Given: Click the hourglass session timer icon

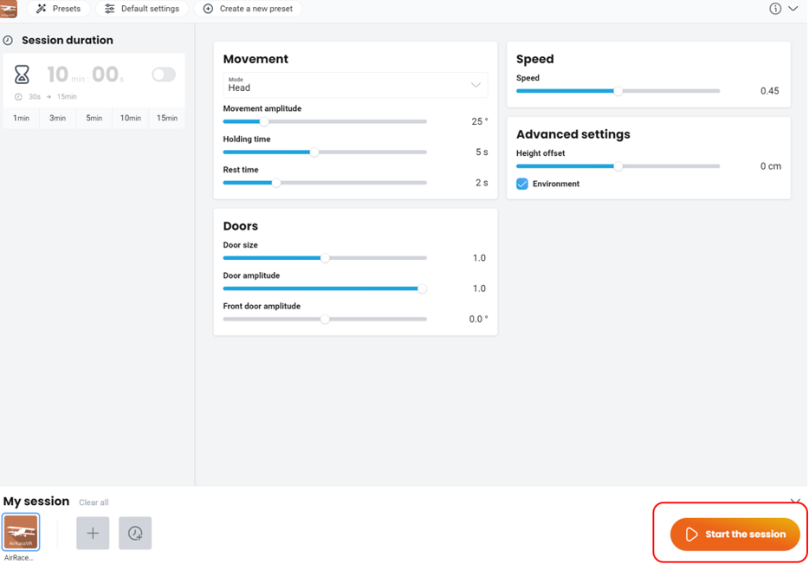Looking at the screenshot, I should (x=23, y=75).
